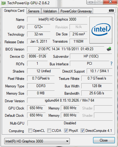Click the Bus Interface question mark
Screen dimensions: 118x147
click(x=111, y=64)
